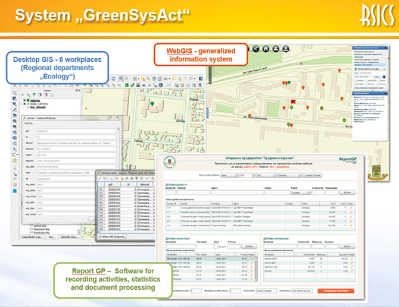Open the month dropdown in ReportGP filter row

coord(229,175)
